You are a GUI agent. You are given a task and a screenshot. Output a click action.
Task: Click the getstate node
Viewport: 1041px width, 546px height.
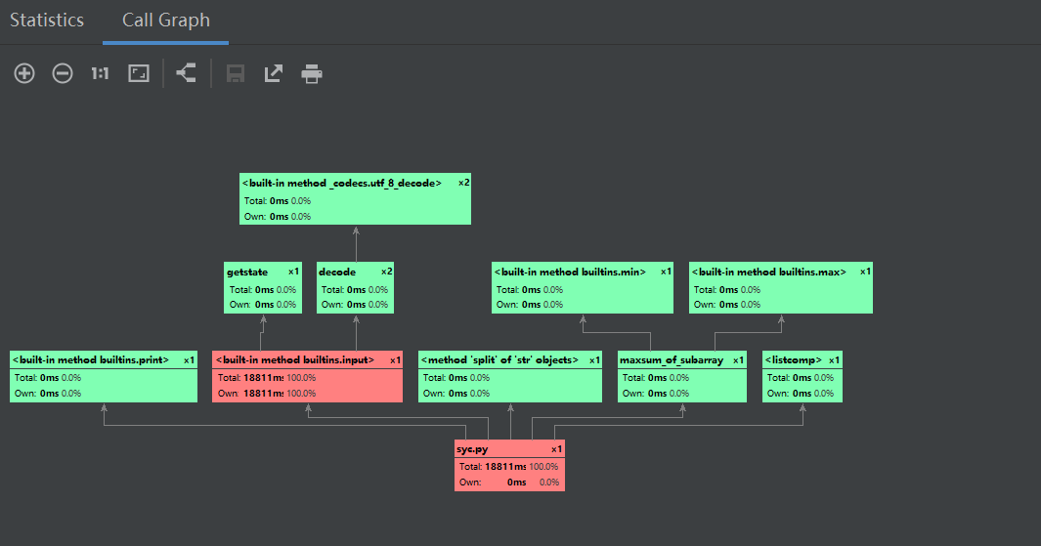click(263, 288)
